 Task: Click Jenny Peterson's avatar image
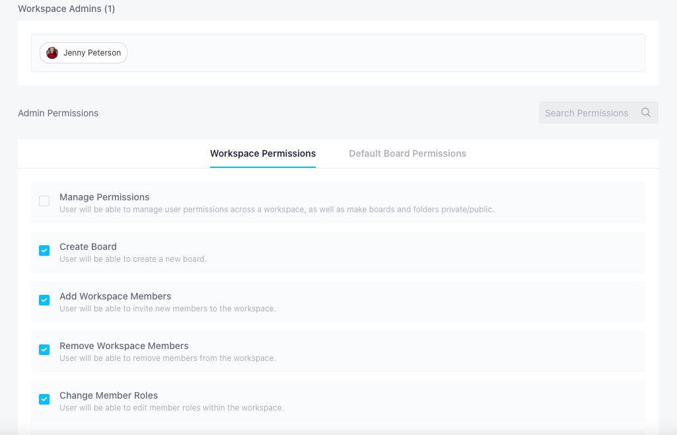click(x=52, y=53)
